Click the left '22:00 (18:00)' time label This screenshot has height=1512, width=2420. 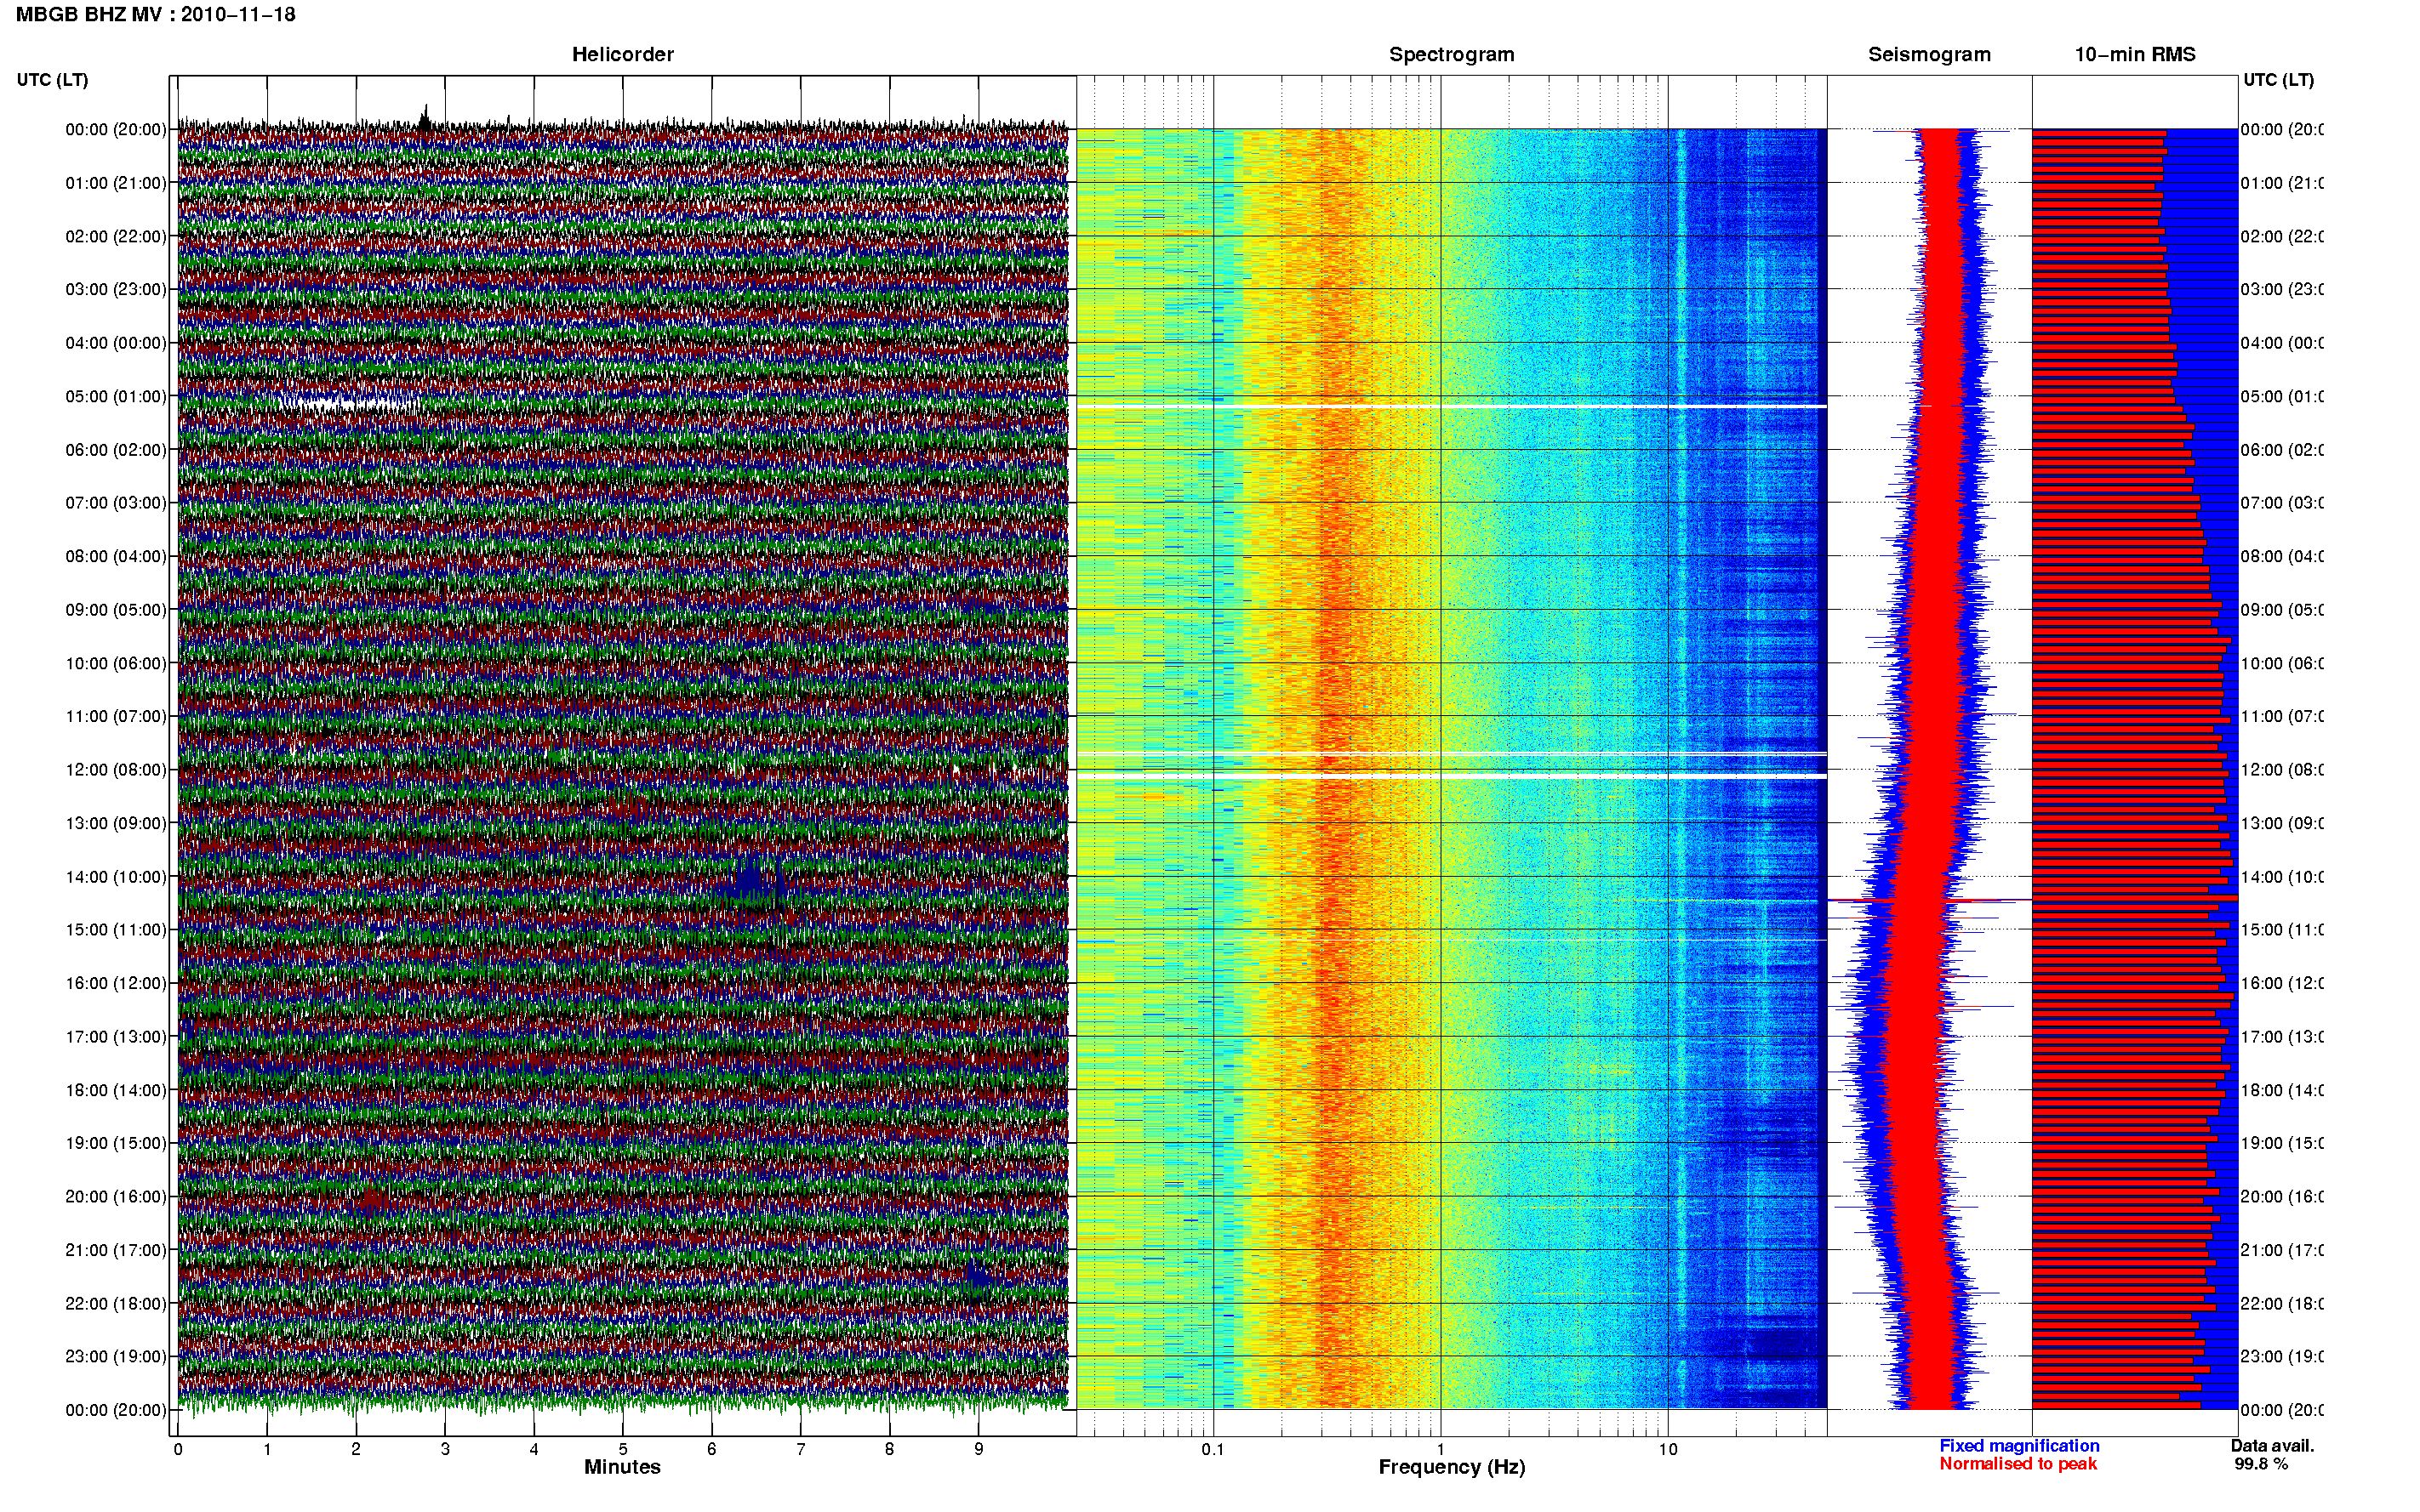click(116, 1303)
